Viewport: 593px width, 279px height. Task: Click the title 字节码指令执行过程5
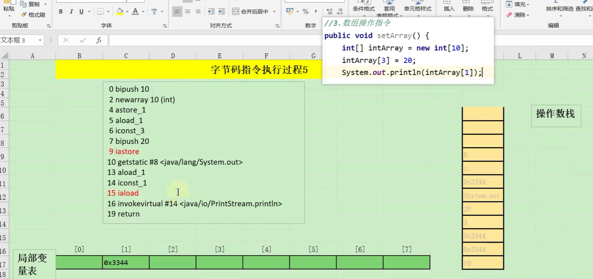click(259, 70)
